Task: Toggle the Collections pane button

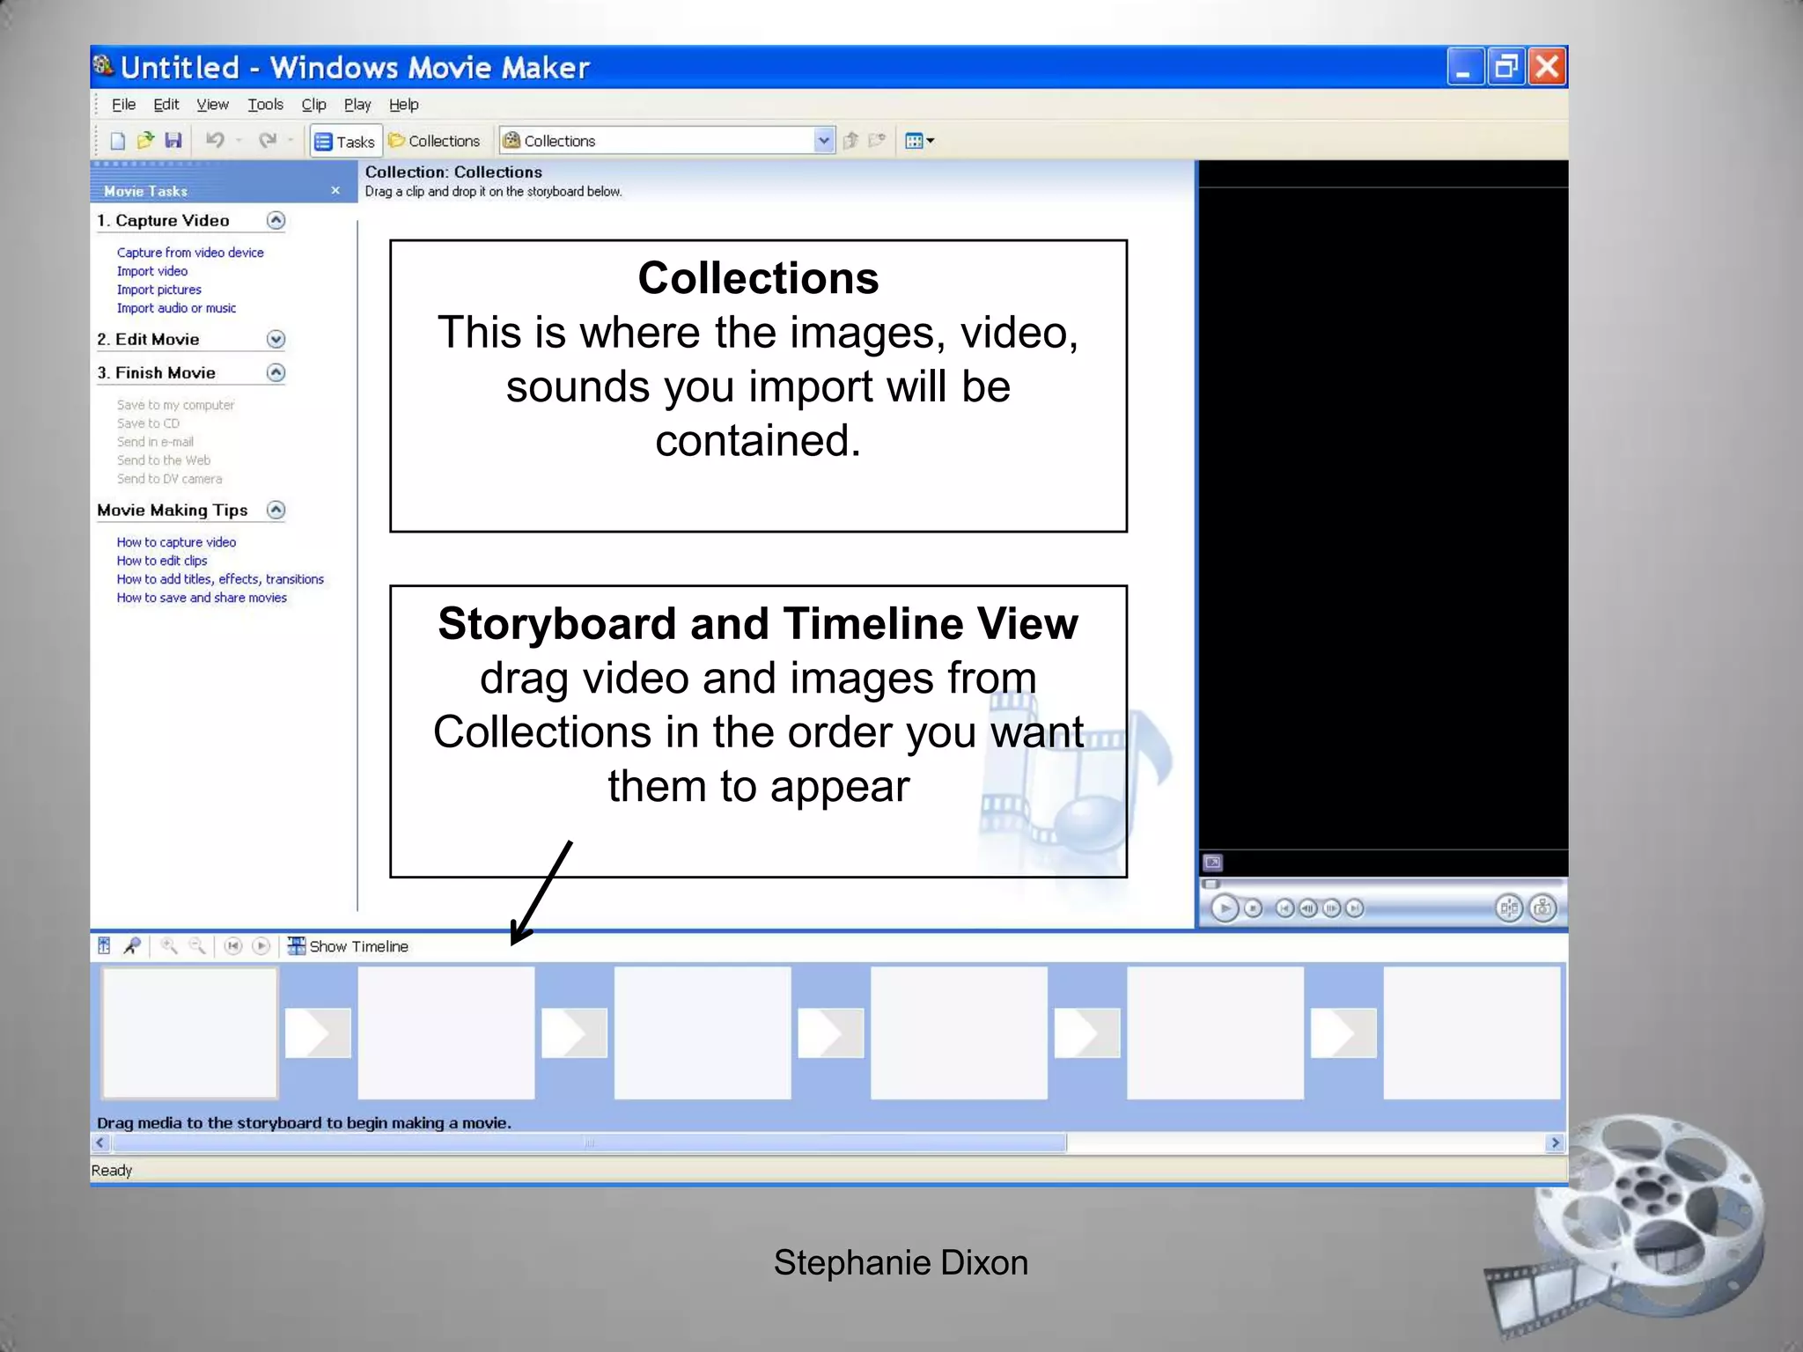Action: click(435, 141)
